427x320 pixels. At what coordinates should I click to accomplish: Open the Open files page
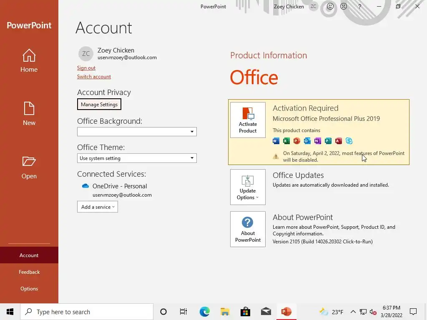[x=29, y=167]
